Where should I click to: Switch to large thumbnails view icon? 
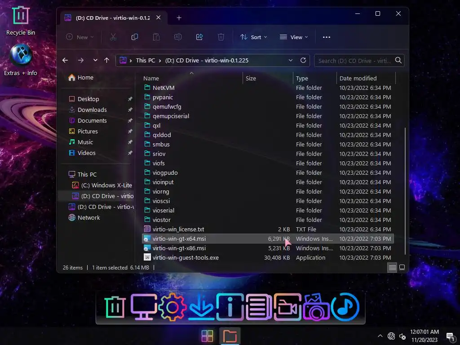[402, 267]
